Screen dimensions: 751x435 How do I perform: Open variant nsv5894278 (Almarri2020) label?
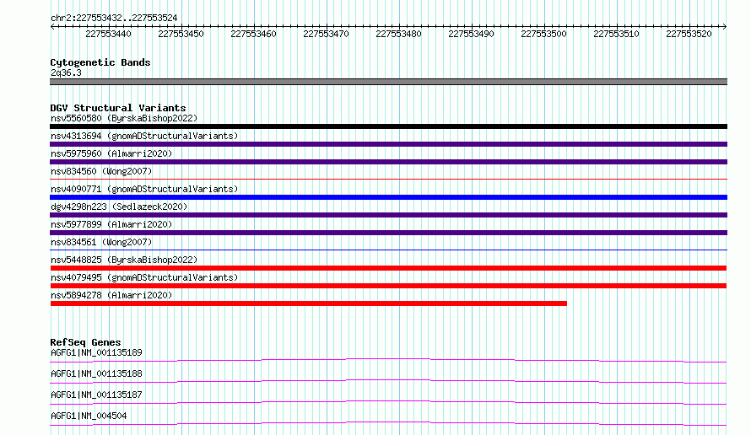(x=111, y=295)
